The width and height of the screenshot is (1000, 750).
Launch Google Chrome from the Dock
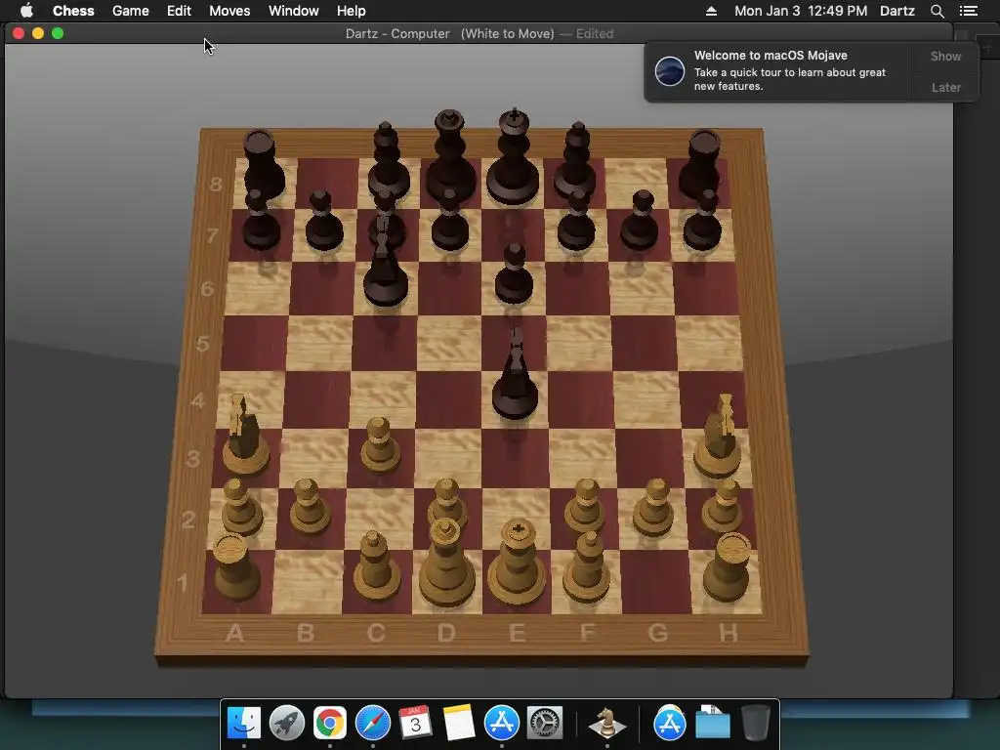[x=330, y=724]
